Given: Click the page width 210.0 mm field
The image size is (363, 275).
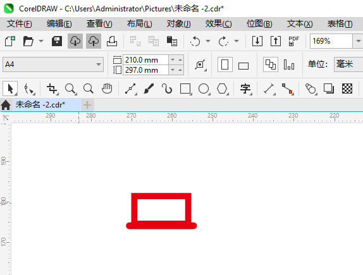Looking at the screenshot, I should click(145, 60).
